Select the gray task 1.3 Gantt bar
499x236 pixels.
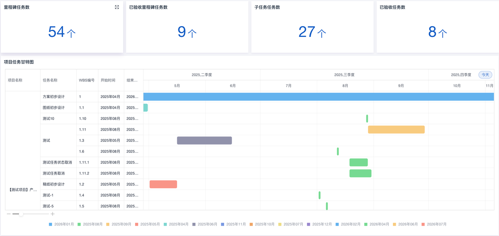click(x=205, y=140)
